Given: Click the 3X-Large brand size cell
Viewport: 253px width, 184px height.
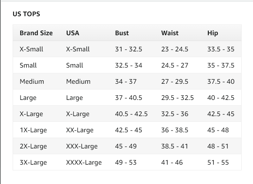Looking at the screenshot, I should click(x=33, y=162).
